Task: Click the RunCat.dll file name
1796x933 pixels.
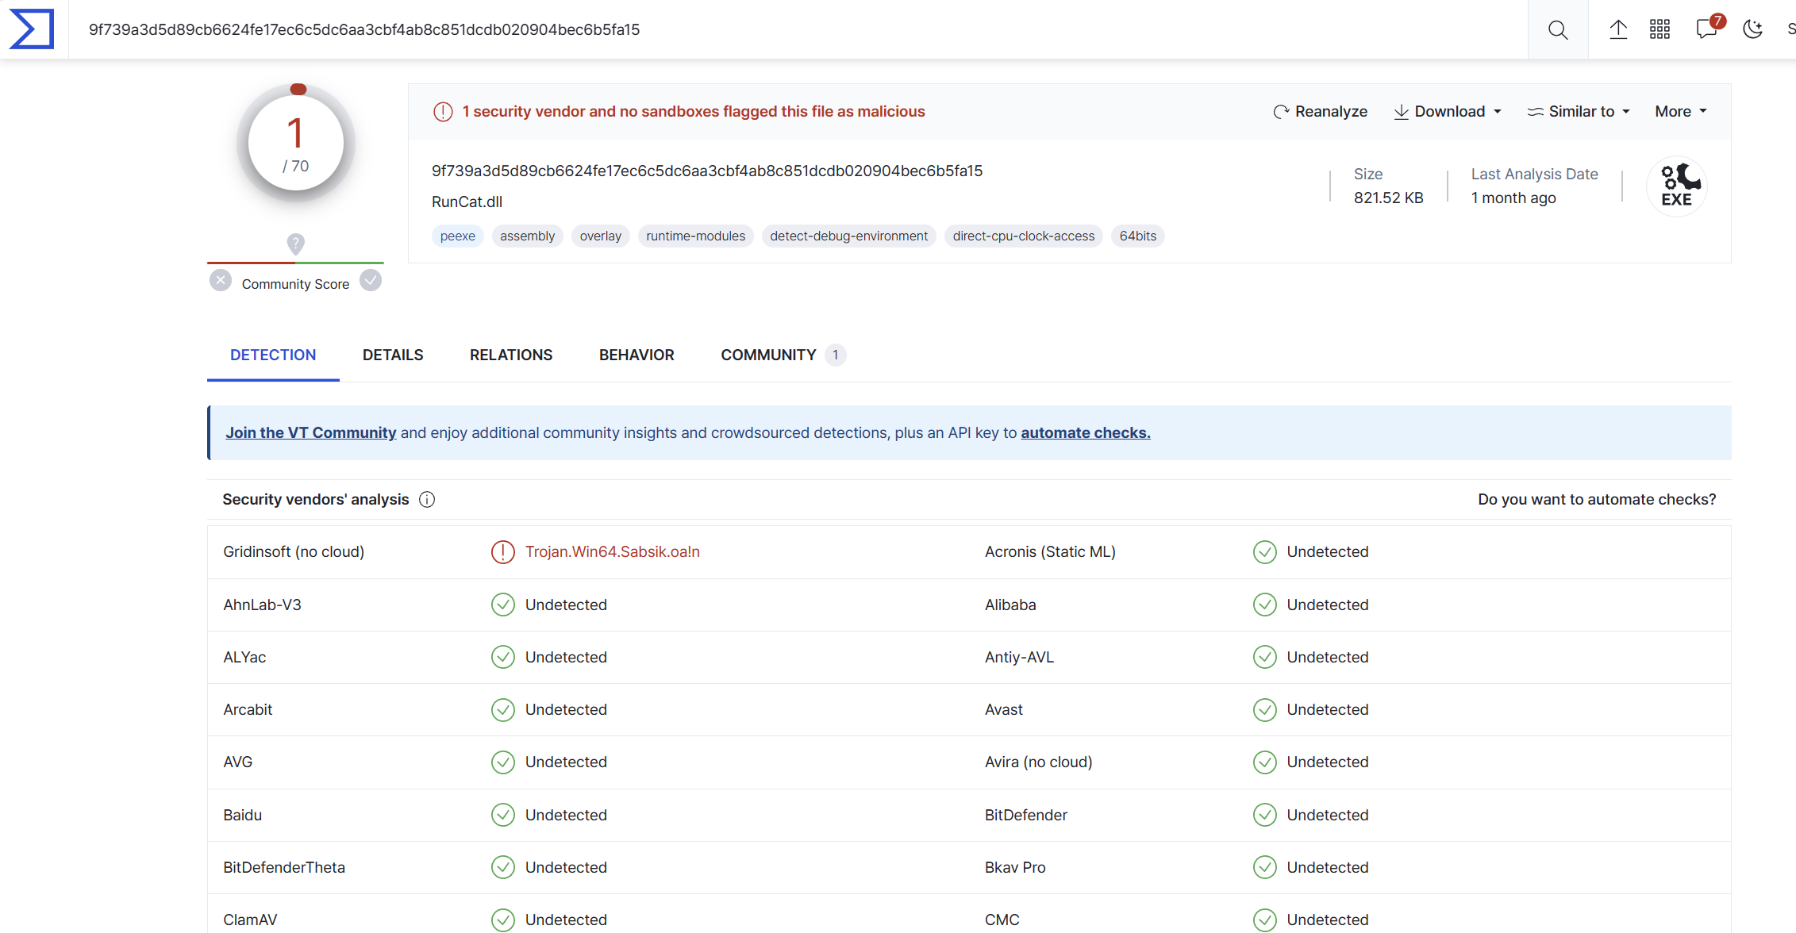Action: click(x=467, y=202)
